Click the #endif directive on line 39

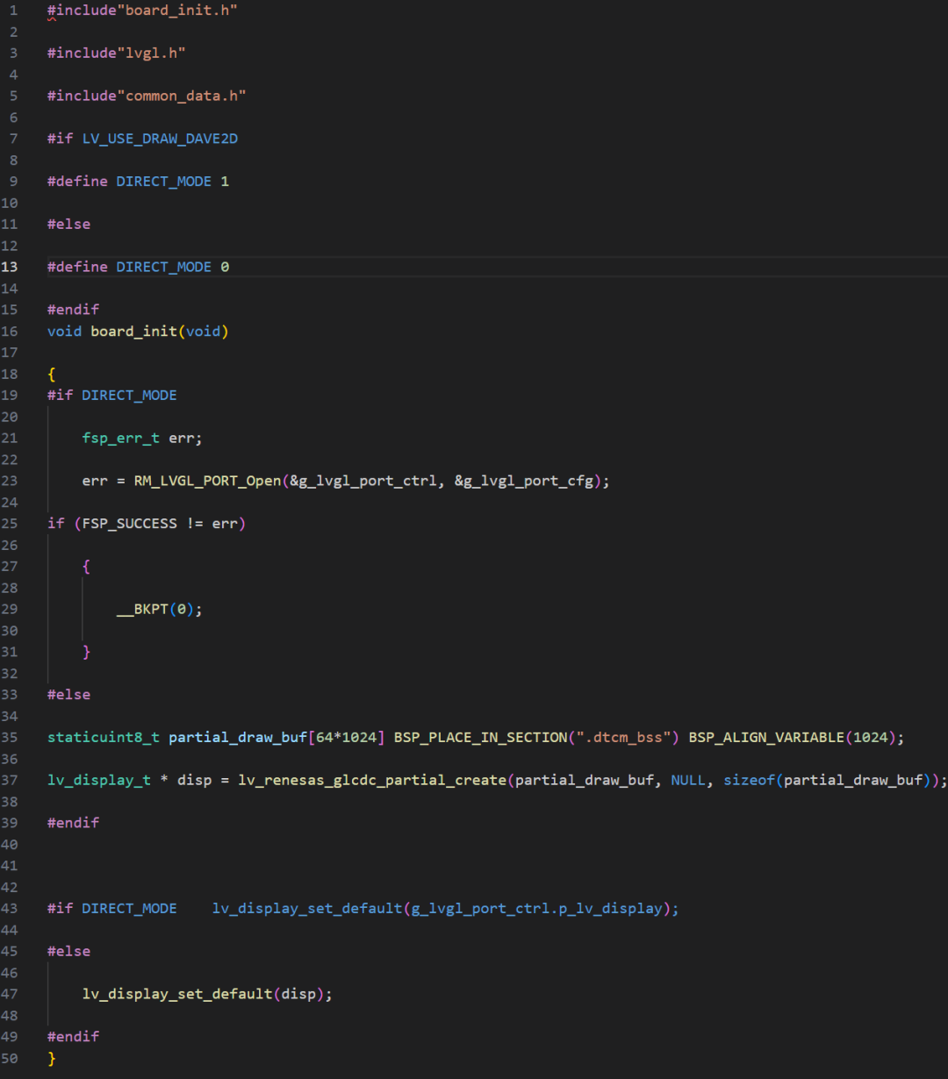pos(74,823)
